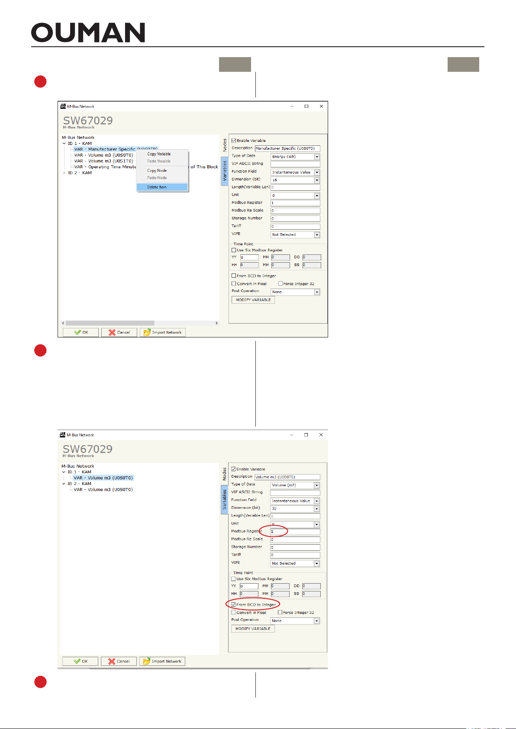Select highlighted VAR - Volume m3 under ID 1 in lower window
This screenshot has height=729, width=516.
point(103,478)
